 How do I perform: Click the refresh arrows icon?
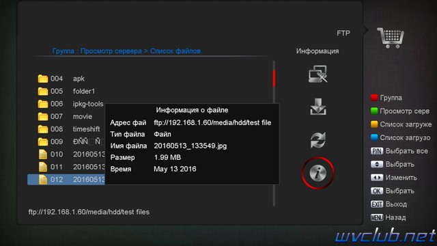click(x=318, y=139)
